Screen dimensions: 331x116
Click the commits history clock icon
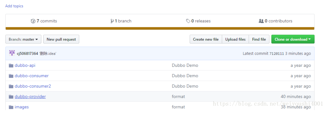pyautogui.click(x=33, y=21)
